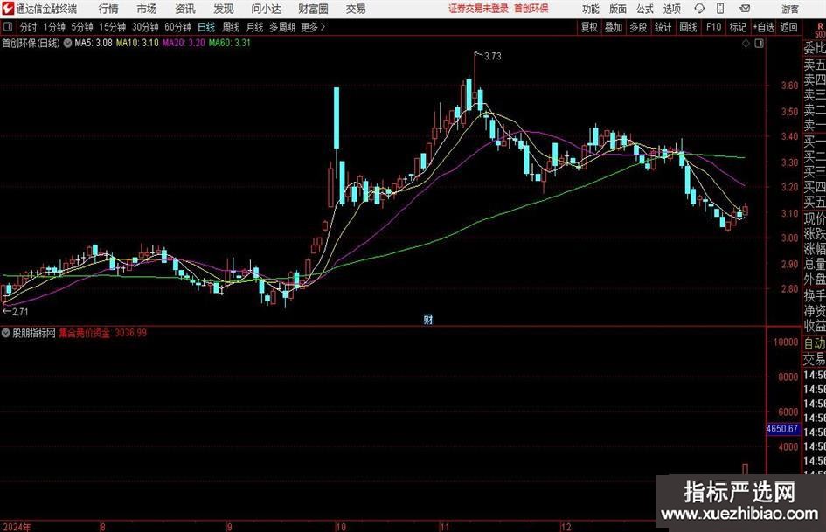The height and width of the screenshot is (532, 826).
Task: Click the 返回 back button
Action: [789, 27]
